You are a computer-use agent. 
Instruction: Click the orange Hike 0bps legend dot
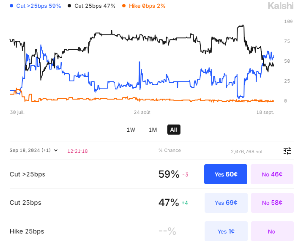(x=124, y=6)
